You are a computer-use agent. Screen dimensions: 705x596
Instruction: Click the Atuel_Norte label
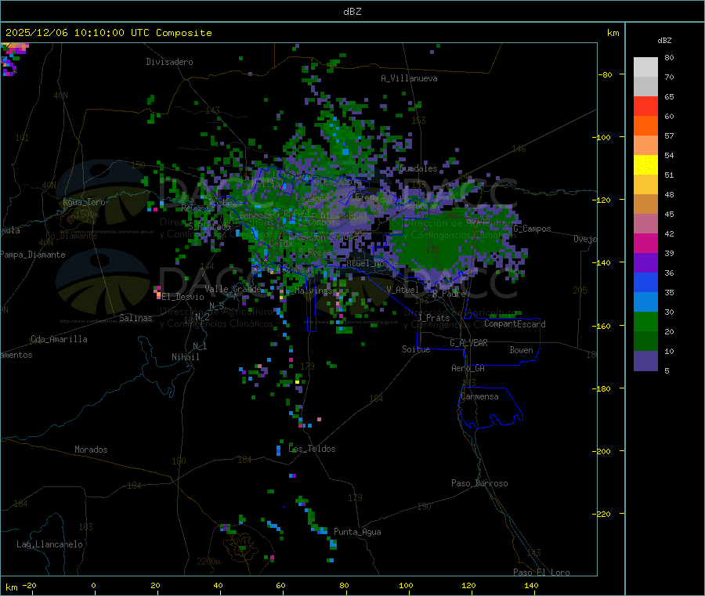tap(372, 263)
